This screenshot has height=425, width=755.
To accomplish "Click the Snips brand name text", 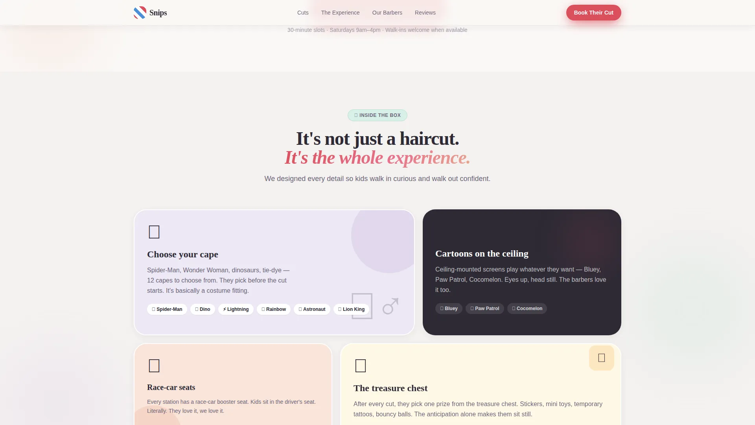I will pos(158,13).
